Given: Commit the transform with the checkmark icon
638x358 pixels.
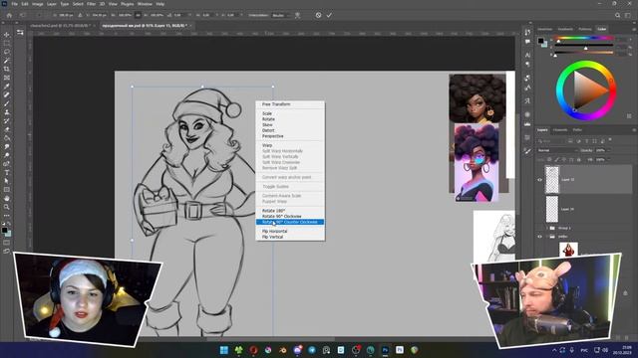Looking at the screenshot, I should [329, 15].
